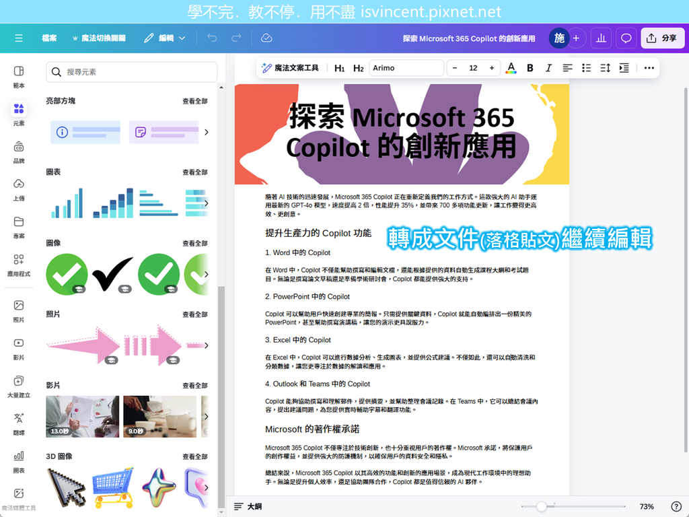Click the font size value 12
This screenshot has width=689, height=517.
[x=473, y=68]
